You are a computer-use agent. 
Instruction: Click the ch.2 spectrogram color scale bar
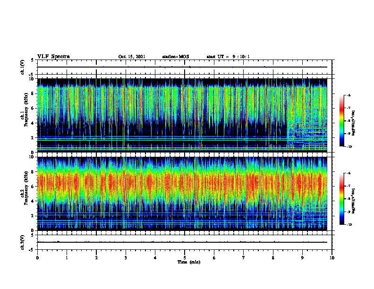point(342,199)
